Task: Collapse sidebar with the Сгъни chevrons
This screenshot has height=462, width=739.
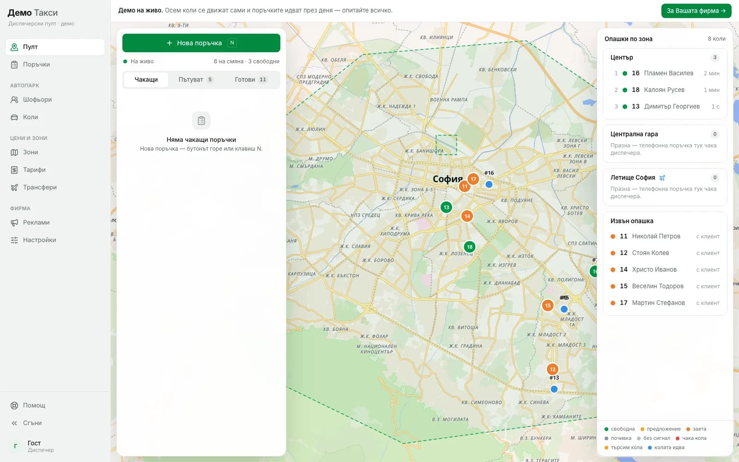Action: tap(14, 423)
